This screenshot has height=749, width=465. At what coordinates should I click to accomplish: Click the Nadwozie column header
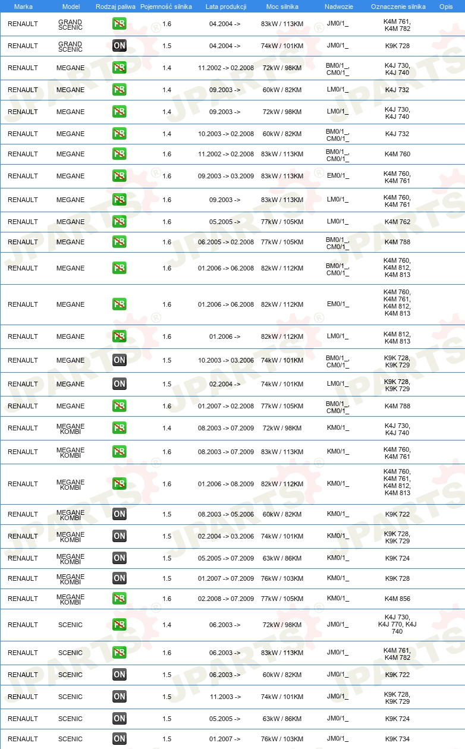338,7
